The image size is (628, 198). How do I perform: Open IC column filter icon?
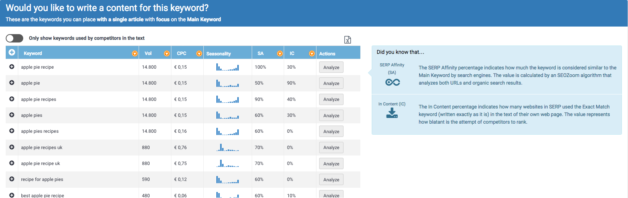click(x=312, y=53)
